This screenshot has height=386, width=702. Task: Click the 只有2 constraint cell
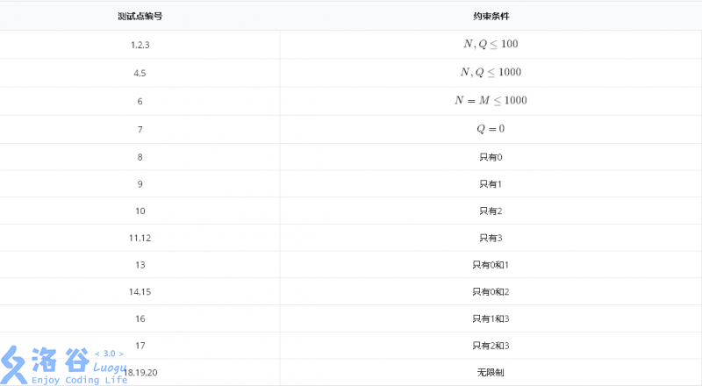[x=491, y=211]
